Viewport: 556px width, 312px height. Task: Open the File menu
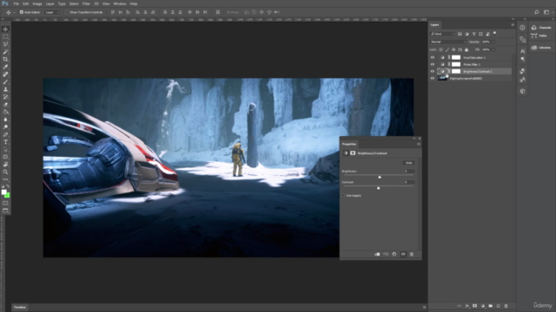click(x=16, y=3)
